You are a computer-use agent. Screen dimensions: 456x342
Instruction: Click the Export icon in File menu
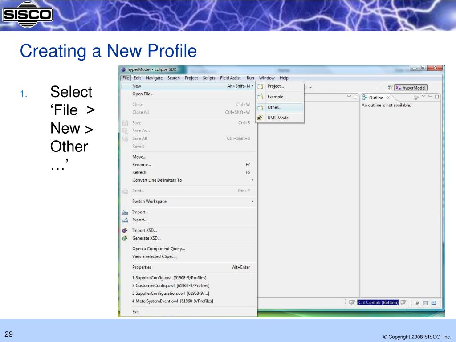125,220
